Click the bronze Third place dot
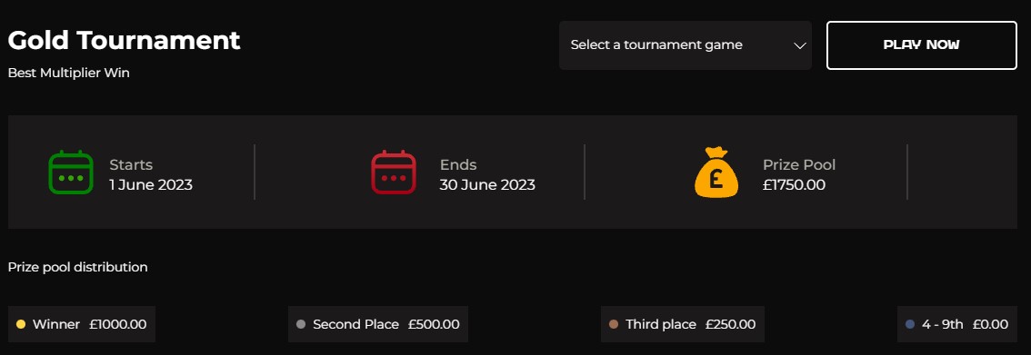1031x355 pixels. click(614, 324)
